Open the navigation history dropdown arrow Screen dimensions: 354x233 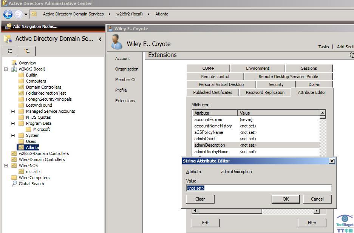coord(26,14)
